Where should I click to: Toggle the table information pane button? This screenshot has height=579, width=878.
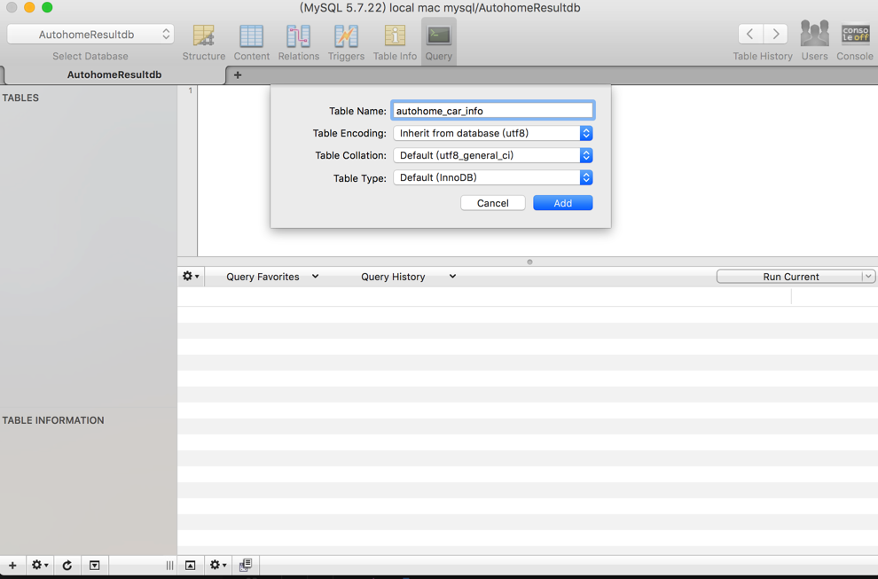point(94,565)
